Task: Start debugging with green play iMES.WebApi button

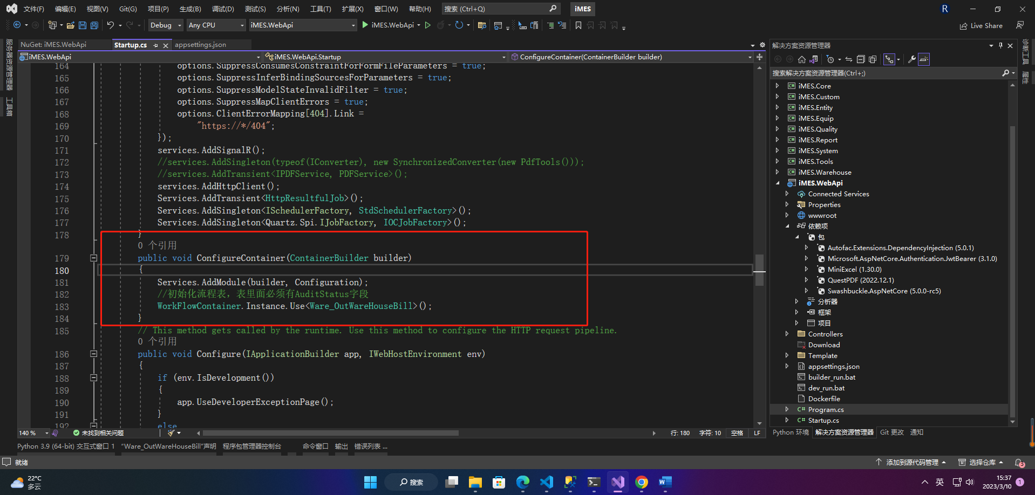Action: [x=390, y=25]
